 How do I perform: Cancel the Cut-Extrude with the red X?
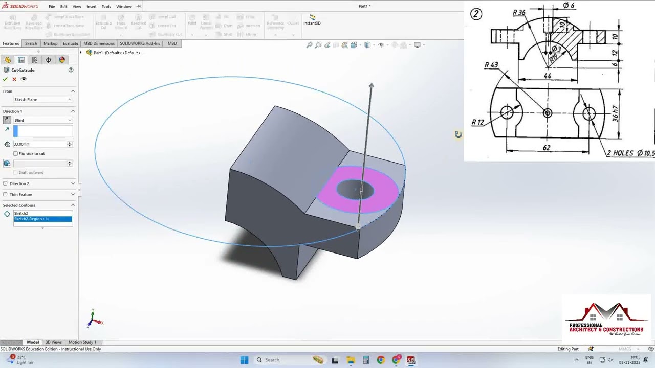(14, 79)
